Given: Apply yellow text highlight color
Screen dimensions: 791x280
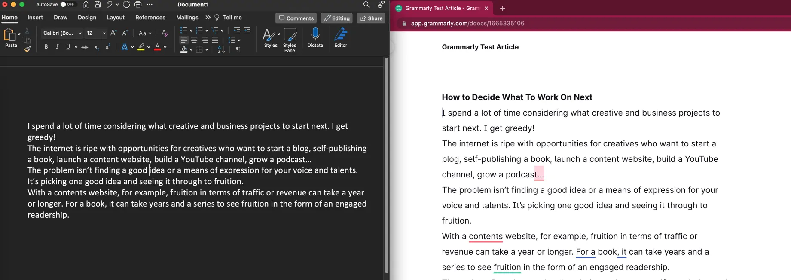Looking at the screenshot, I should (x=141, y=47).
